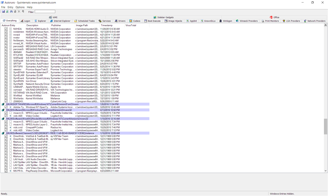
Task: Click the Network Providers tab icon
Action: point(305,21)
